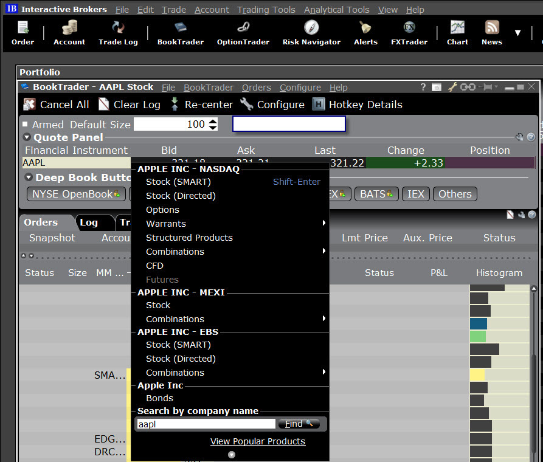Click the BATS deep book button

(x=376, y=194)
